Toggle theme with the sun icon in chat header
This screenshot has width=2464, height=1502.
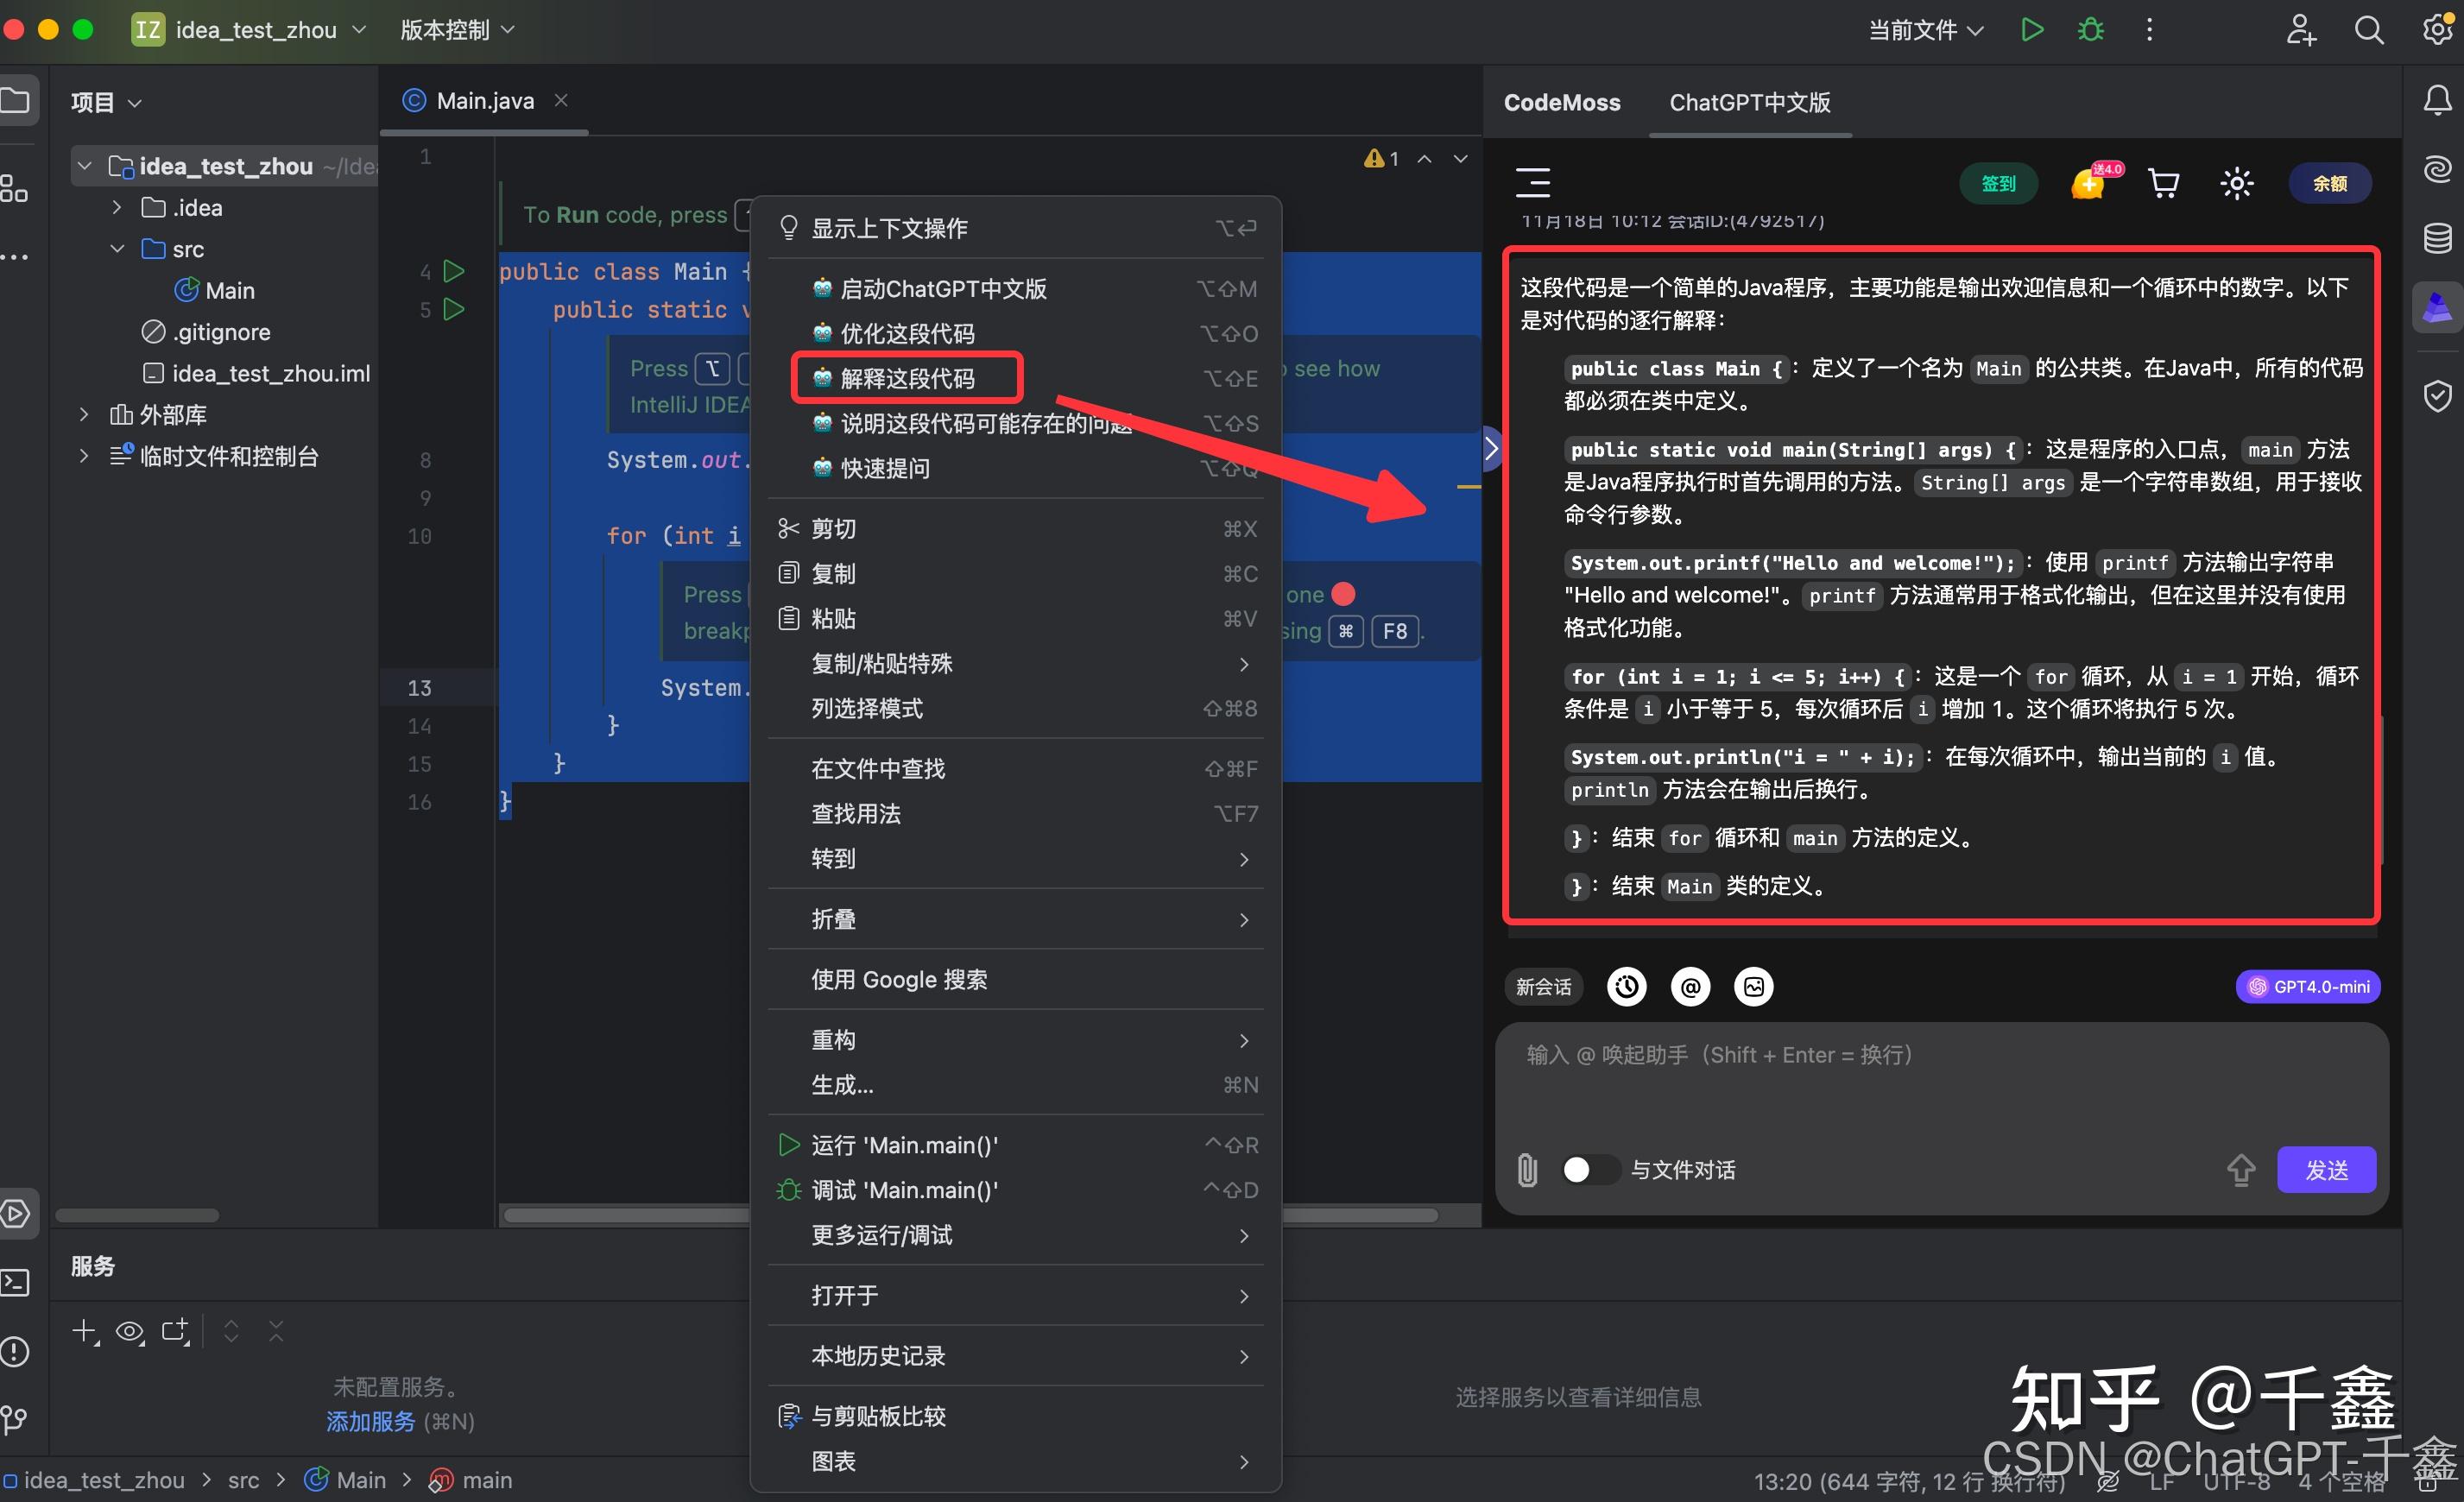[2236, 183]
